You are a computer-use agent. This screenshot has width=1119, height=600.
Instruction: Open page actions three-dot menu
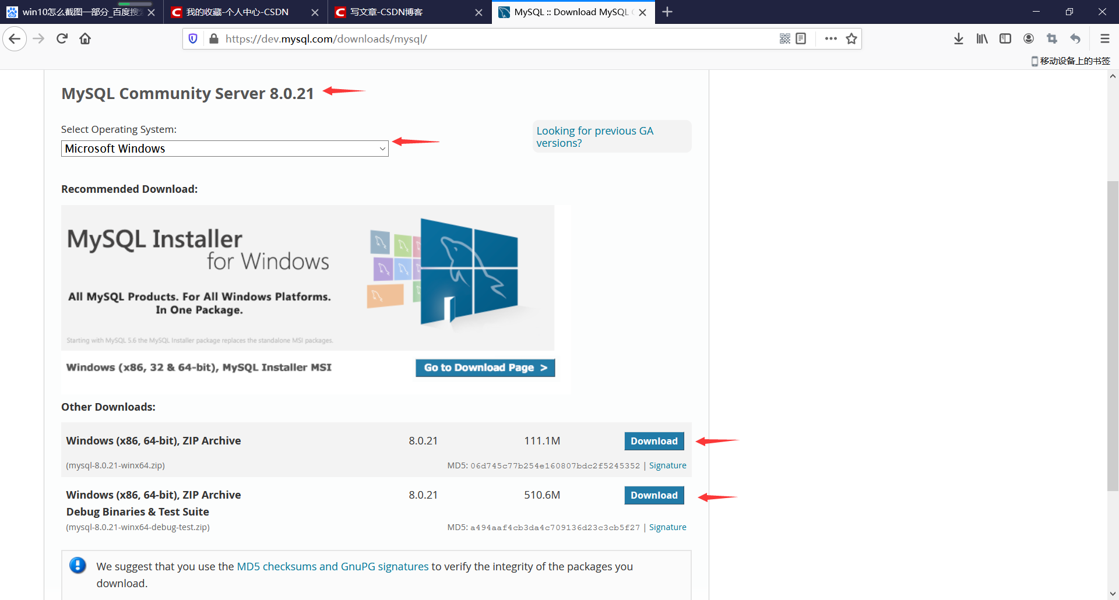pyautogui.click(x=831, y=38)
